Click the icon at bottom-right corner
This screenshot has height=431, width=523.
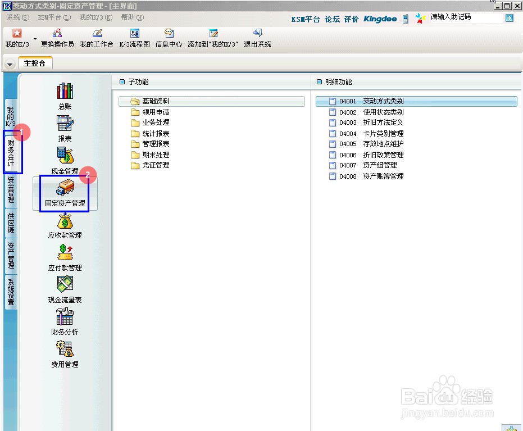(512, 428)
